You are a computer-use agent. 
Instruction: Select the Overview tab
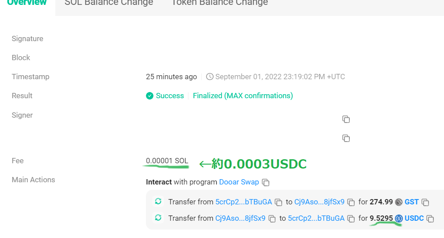pos(27,3)
